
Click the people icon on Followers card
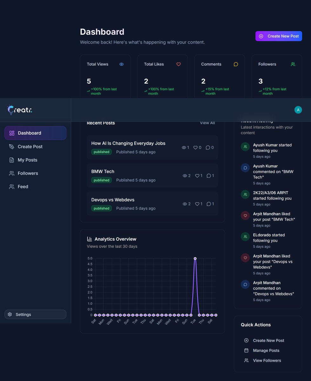click(293, 64)
